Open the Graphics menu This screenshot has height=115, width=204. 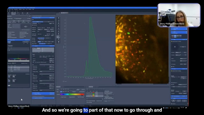[x=20, y=9]
